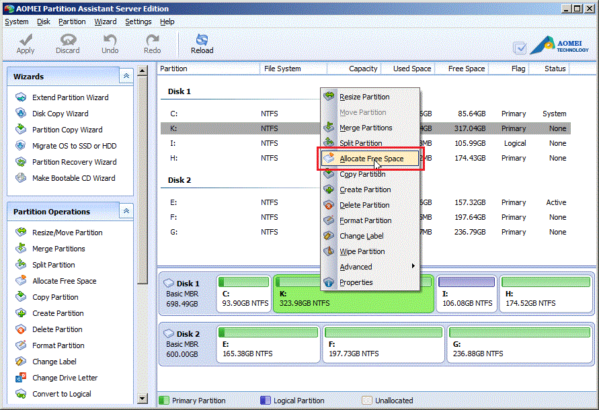Click Allocate Free Space in context menu
599x410 pixels.
point(370,159)
